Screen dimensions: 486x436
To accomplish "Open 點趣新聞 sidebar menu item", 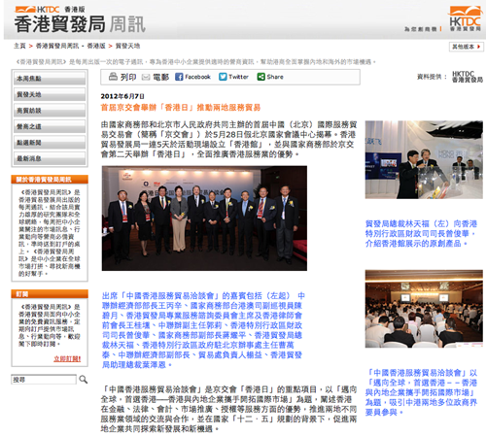I will (50, 143).
